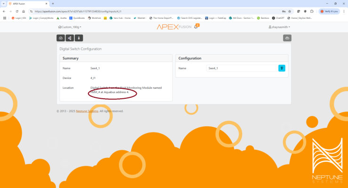Click the cloud upload button at right
Screen dimensions: 348x188
coord(287,38)
